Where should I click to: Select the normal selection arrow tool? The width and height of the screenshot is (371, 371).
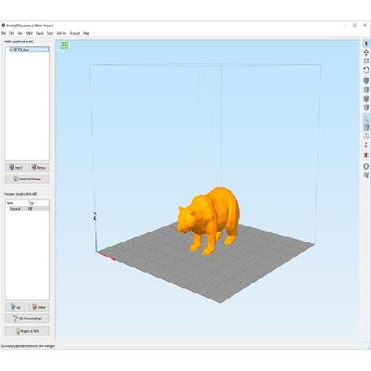coord(366,44)
